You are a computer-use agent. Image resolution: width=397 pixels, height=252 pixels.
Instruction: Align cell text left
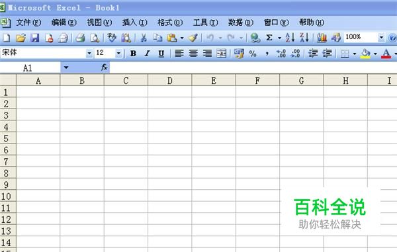[x=179, y=54]
